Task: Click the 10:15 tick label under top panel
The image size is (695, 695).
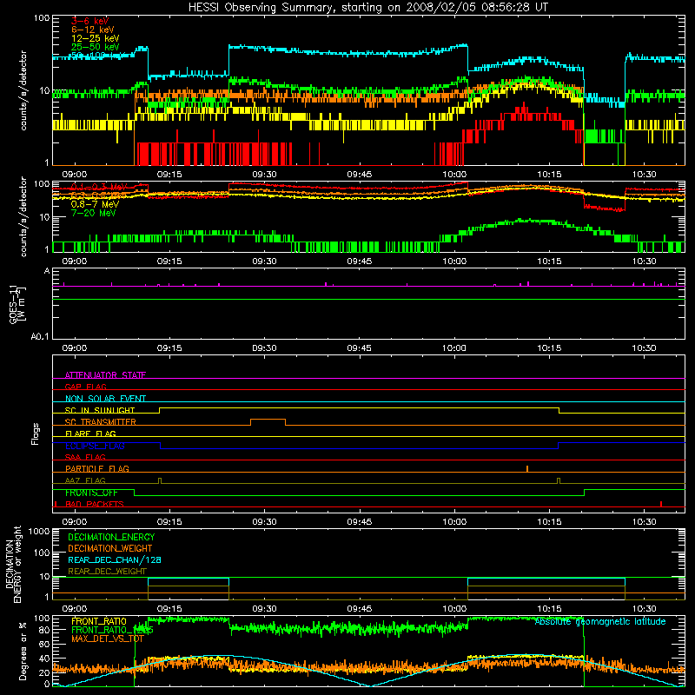Action: [549, 175]
